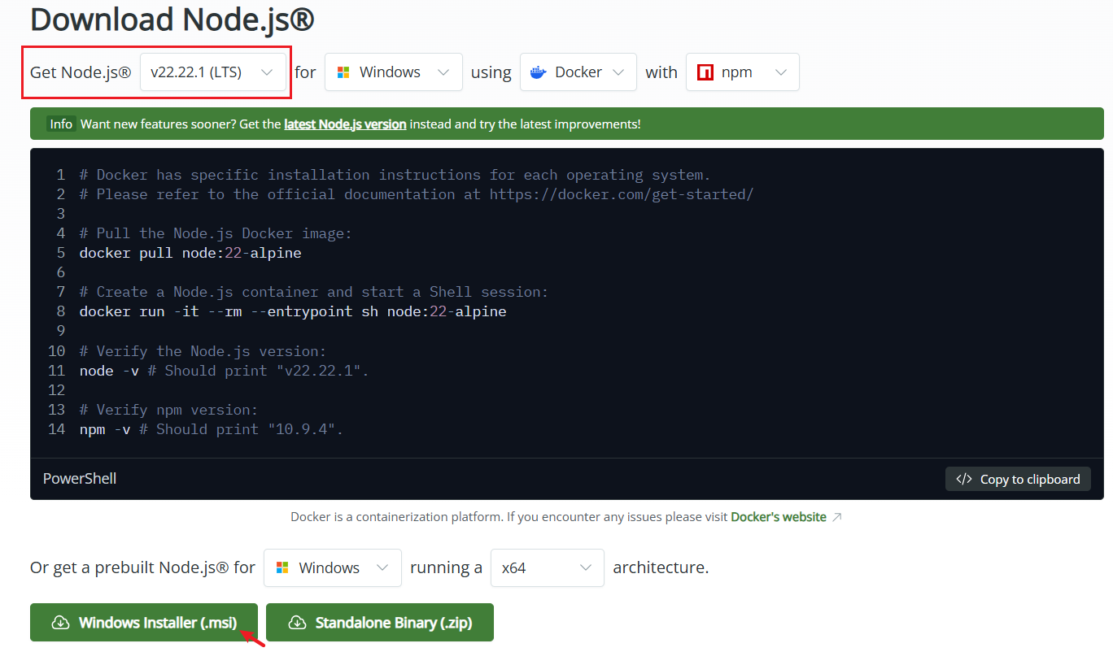Click the "Verify npm version" comment

pos(168,410)
